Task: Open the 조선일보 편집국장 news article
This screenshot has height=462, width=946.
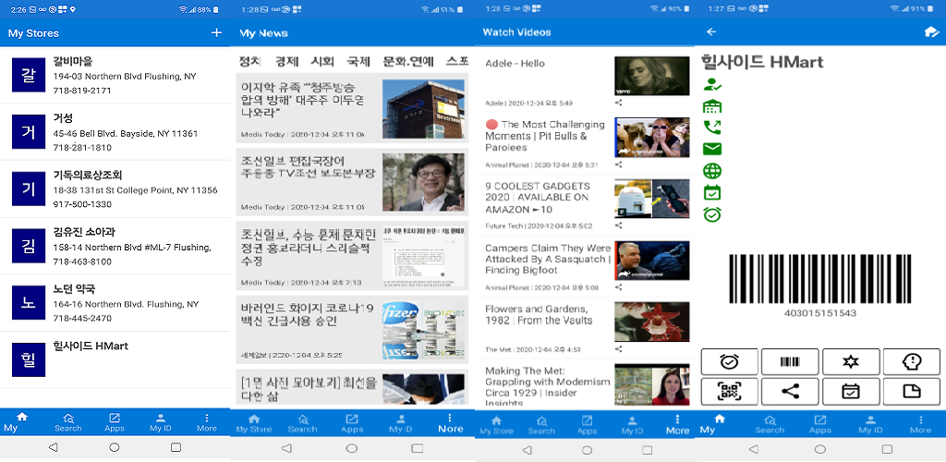Action: click(352, 181)
